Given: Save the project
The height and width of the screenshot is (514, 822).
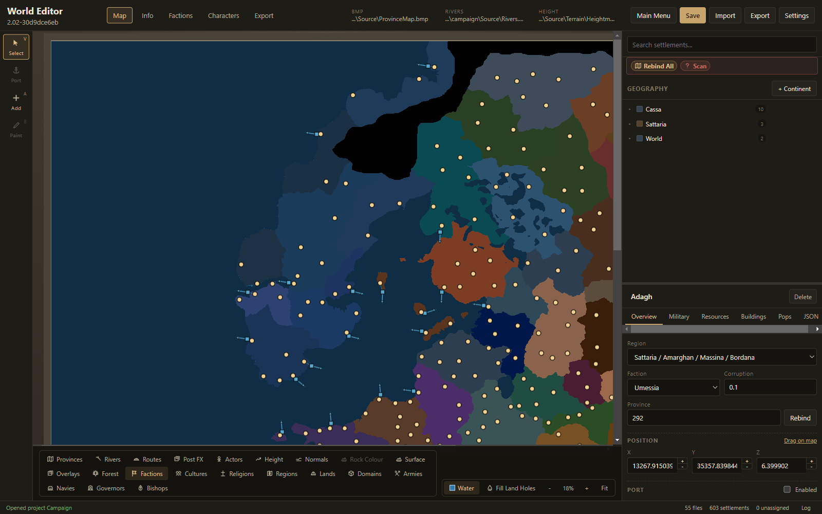Looking at the screenshot, I should (x=693, y=15).
